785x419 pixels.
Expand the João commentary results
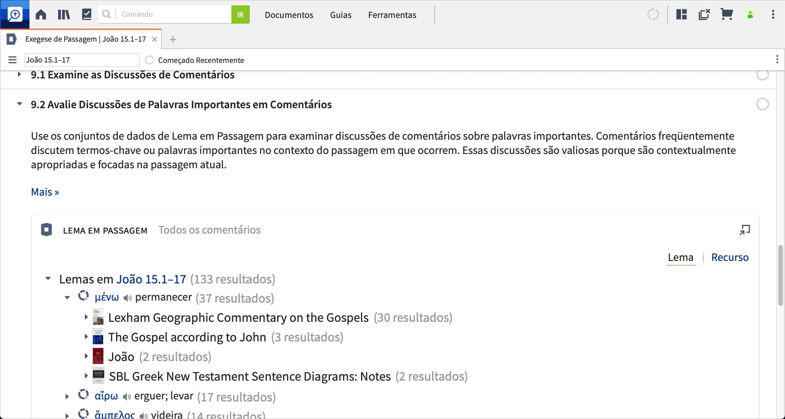point(86,357)
